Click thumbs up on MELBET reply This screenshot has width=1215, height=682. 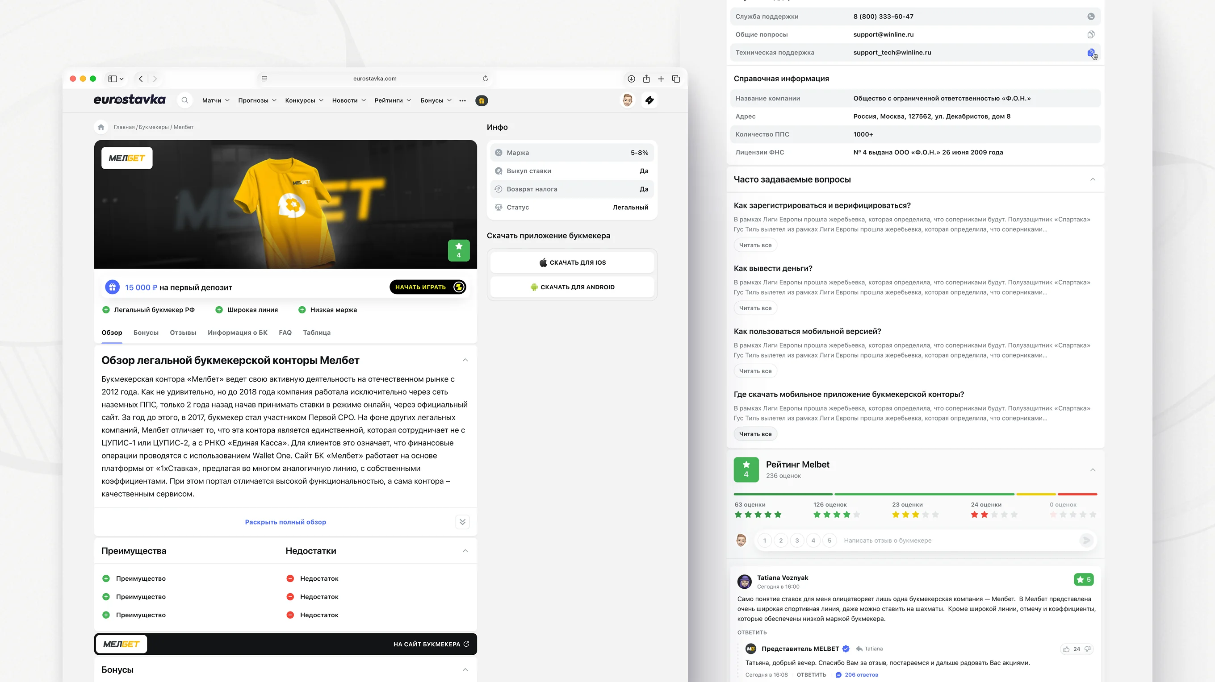[1066, 649]
